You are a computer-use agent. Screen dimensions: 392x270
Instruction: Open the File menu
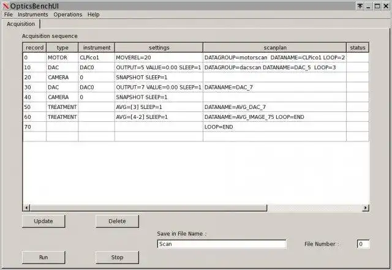8,15
